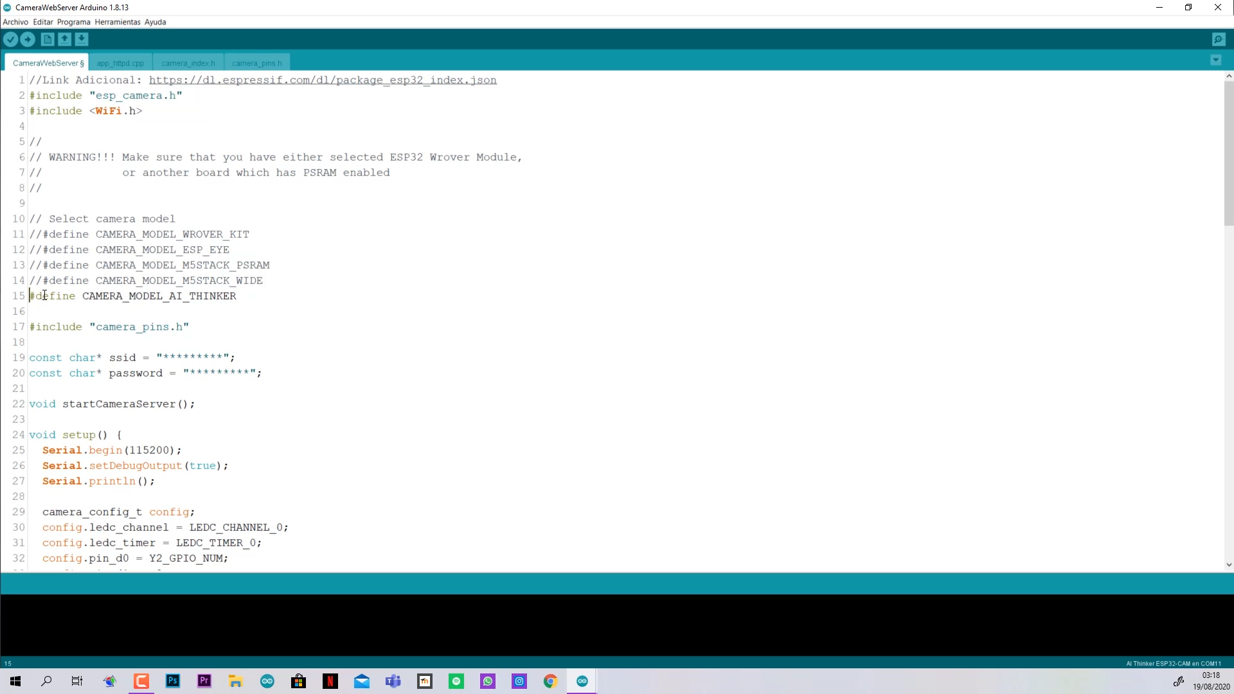Screen dimensions: 1234x694
Task: Open the Archivo menu
Action: [15, 22]
